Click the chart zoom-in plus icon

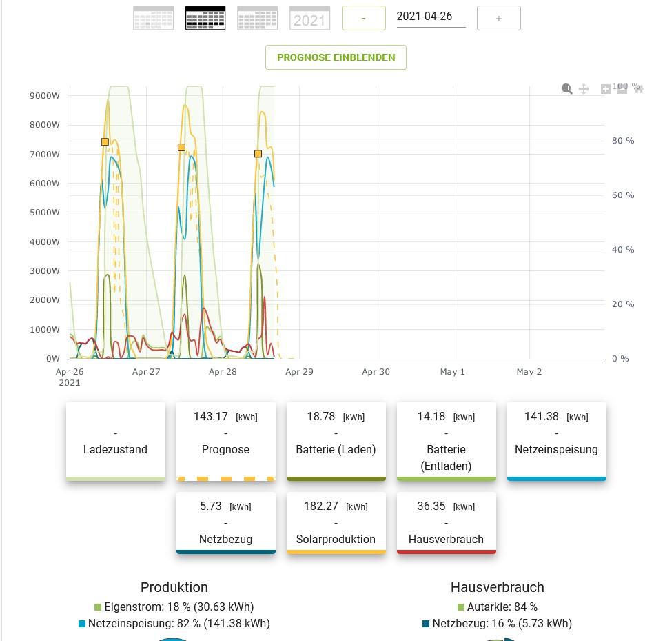tap(605, 88)
